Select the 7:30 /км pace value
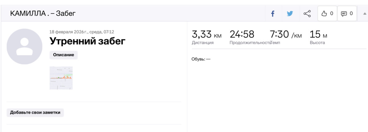Screen dimensions: 368x132 click(285, 34)
